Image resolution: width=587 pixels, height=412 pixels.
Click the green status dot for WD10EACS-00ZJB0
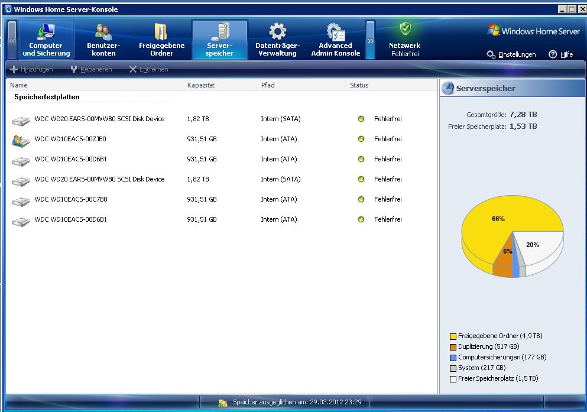[361, 139]
